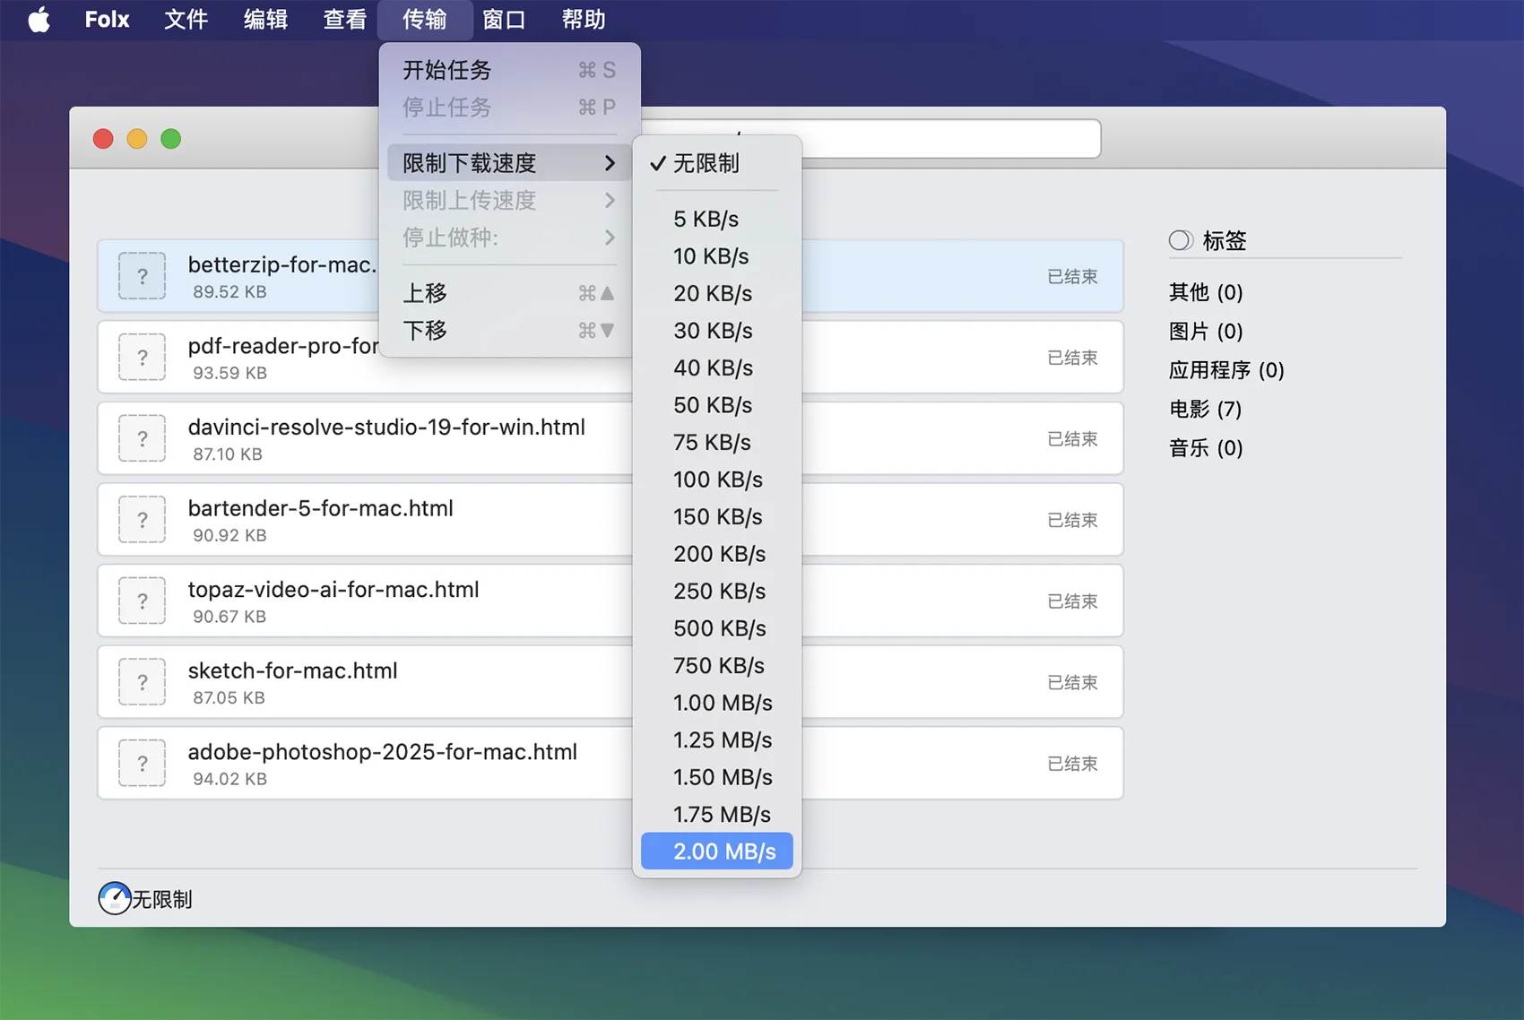Click the speedometer icon in status bar
The height and width of the screenshot is (1020, 1524).
tap(115, 898)
